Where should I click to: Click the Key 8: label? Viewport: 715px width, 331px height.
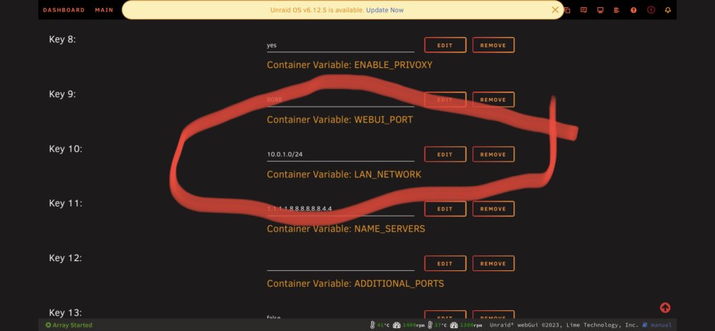point(62,39)
